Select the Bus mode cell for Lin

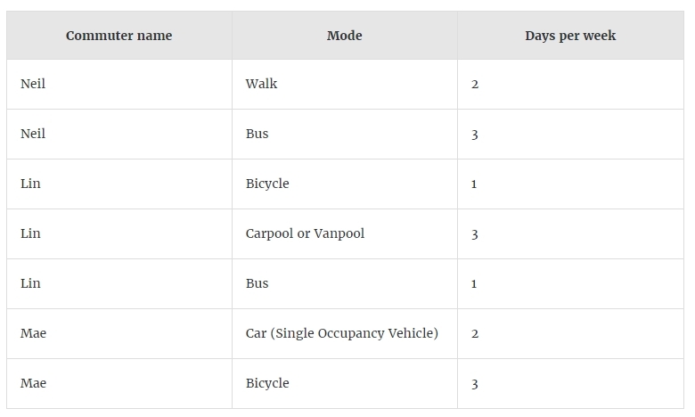click(345, 283)
